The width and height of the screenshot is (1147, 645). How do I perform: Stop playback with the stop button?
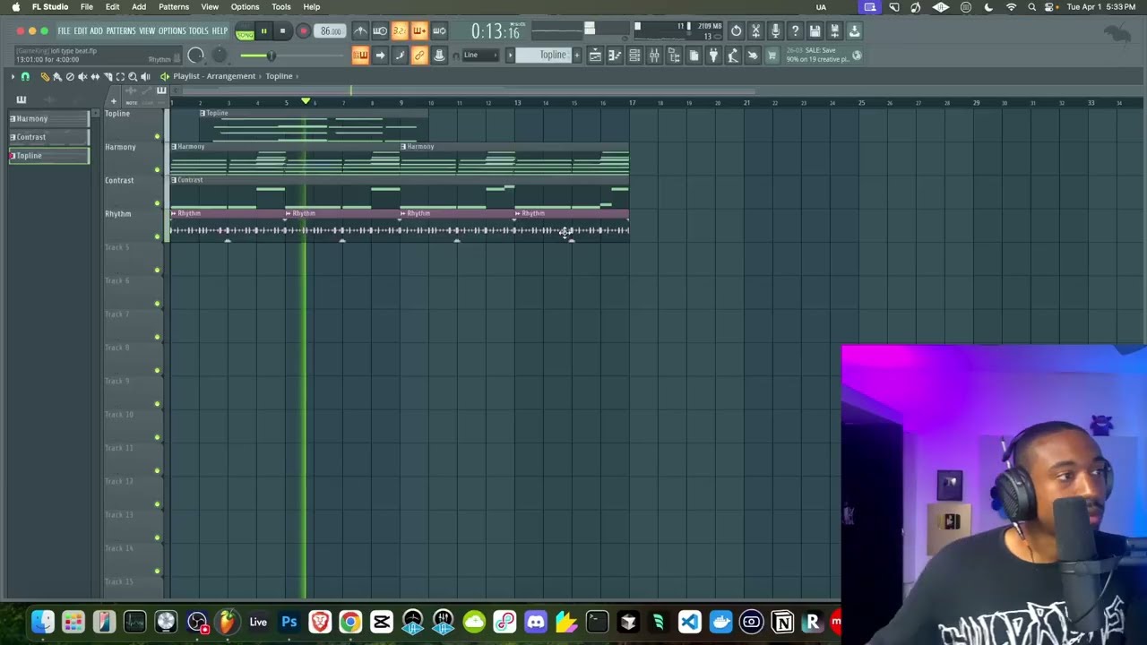pyautogui.click(x=282, y=31)
